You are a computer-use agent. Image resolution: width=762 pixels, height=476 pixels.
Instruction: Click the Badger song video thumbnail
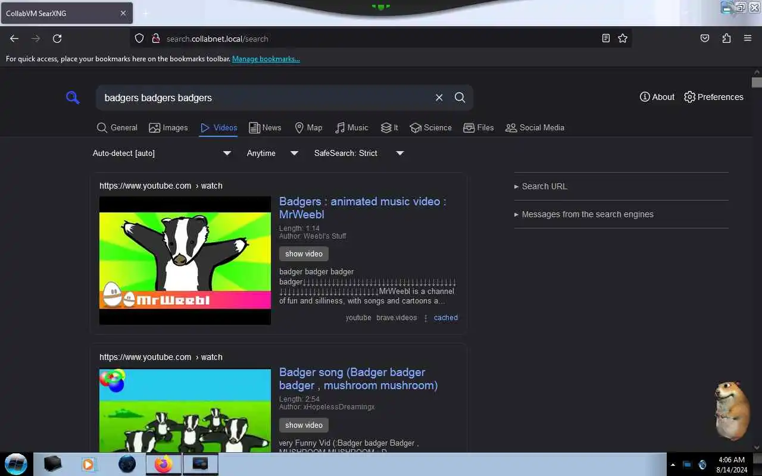click(x=185, y=410)
